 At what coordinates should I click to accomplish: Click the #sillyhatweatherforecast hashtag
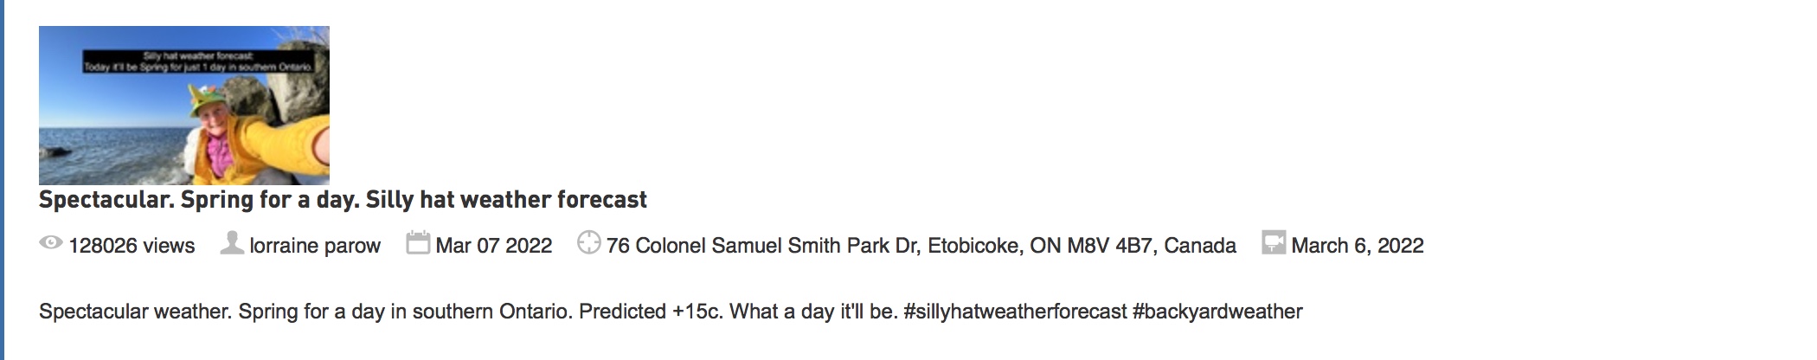[1015, 312]
